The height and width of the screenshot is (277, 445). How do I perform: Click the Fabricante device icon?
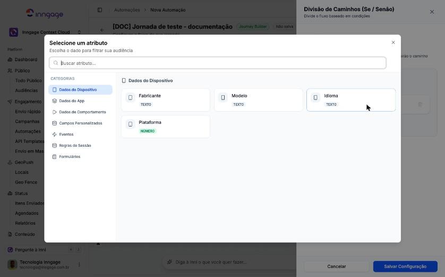click(130, 98)
